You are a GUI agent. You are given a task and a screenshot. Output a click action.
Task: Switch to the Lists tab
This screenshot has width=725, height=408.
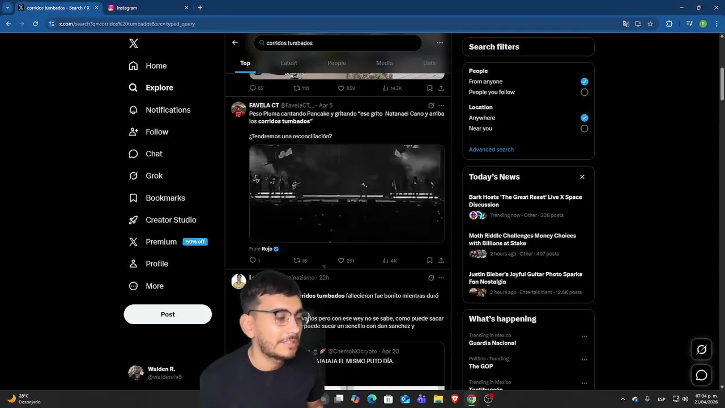[429, 63]
